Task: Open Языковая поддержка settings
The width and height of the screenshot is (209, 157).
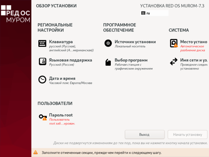Action: click(70, 60)
